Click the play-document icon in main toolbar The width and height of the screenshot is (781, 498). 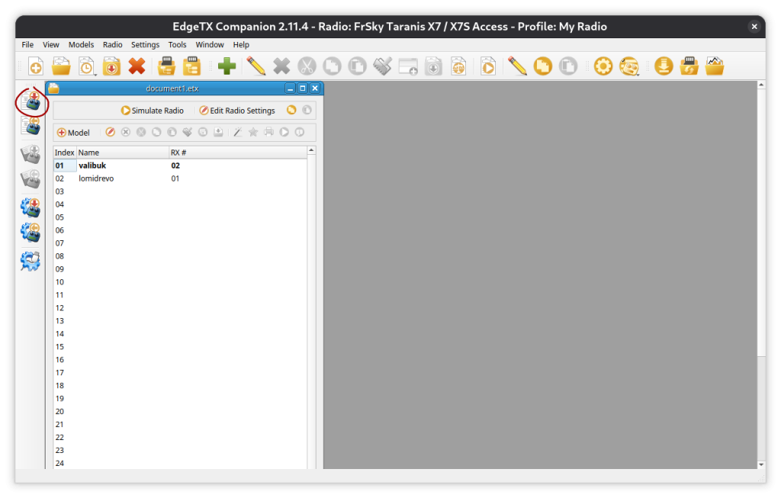[488, 66]
